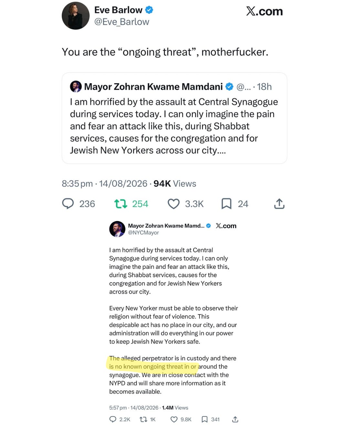Click the small avatar in the quoted tweet
Viewport: 349px width, 437px height.
click(x=76, y=86)
